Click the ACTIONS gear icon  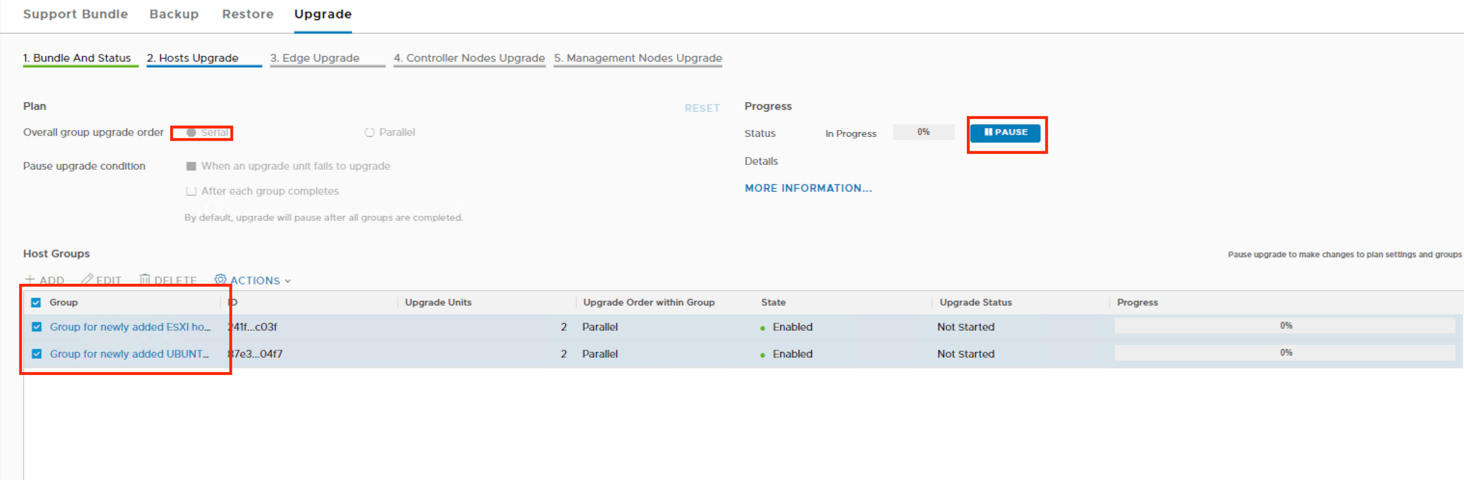pos(220,280)
